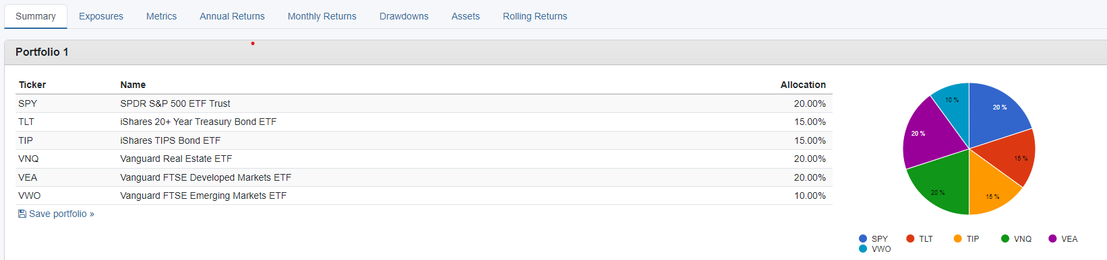The height and width of the screenshot is (260, 1107).
Task: Select the Monthly Returns tab
Action: pyautogui.click(x=322, y=16)
